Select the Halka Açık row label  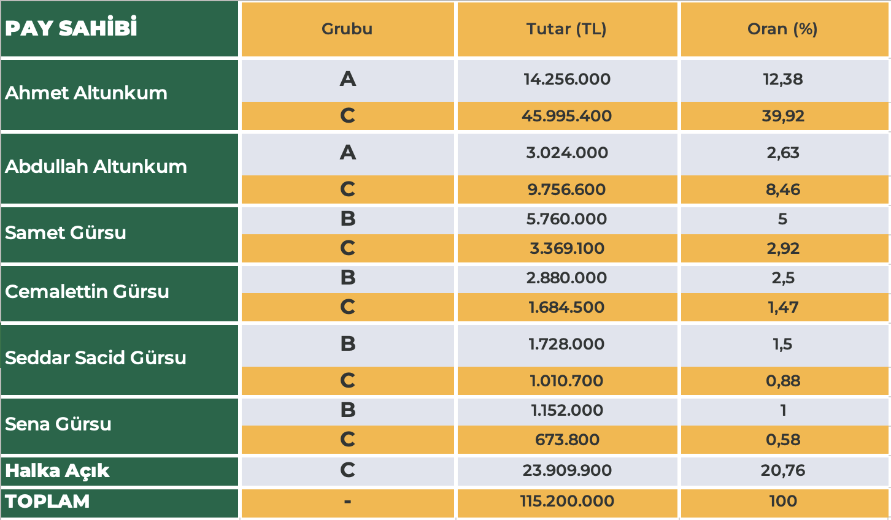point(120,472)
